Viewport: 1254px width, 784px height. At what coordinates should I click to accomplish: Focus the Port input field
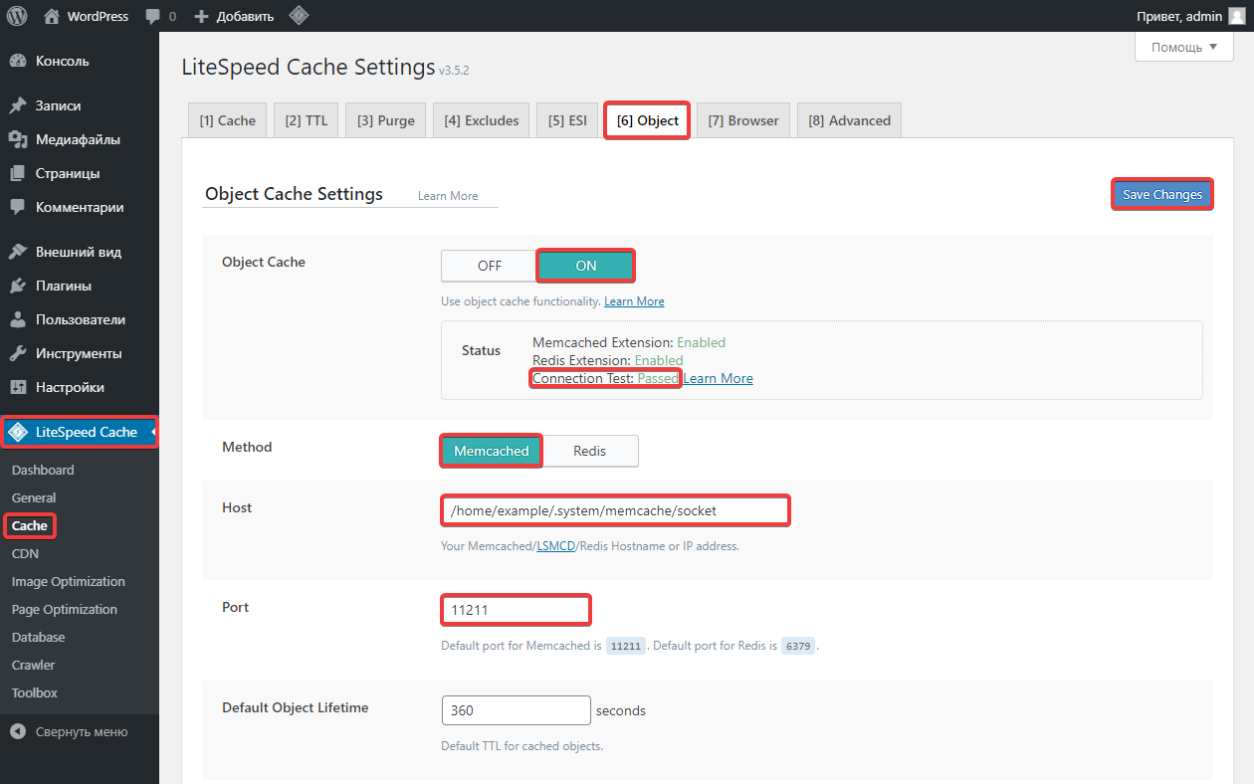[x=516, y=610]
